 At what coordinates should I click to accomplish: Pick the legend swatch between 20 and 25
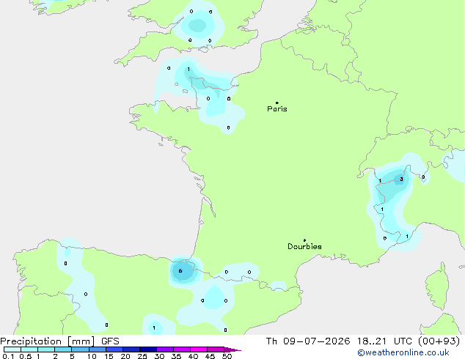[x=131, y=349]
